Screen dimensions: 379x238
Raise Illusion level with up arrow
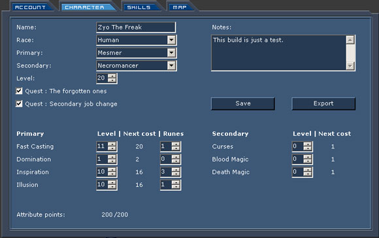coord(112,182)
